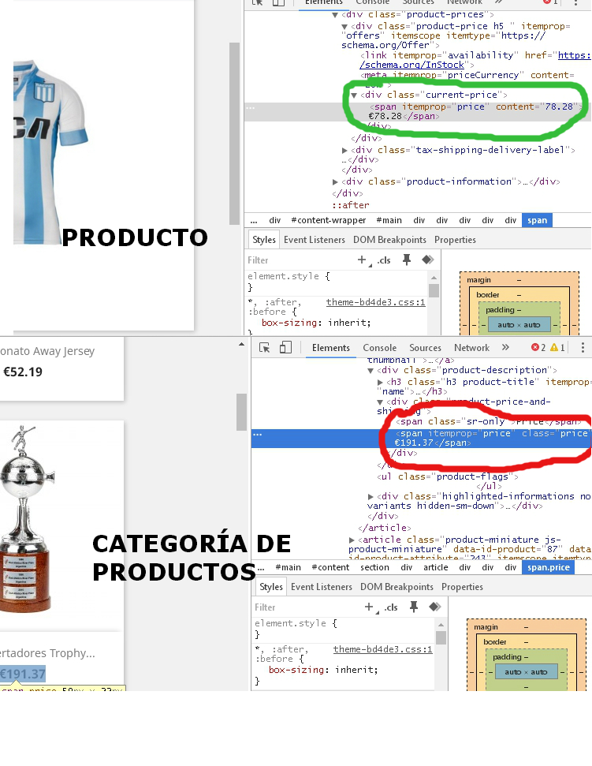592x766 pixels.
Task: Toggle .cls class editor in upper Styles pane
Action: (x=384, y=260)
